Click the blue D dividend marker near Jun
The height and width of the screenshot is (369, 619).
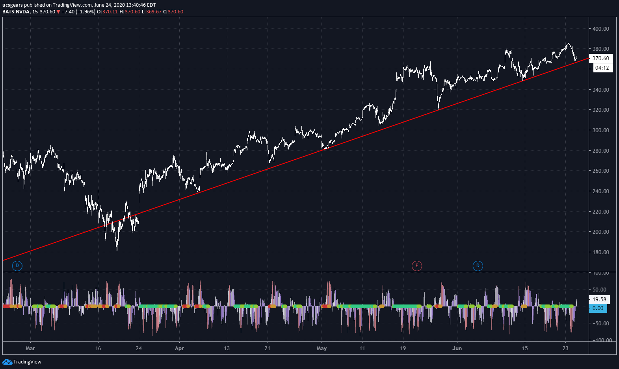[478, 266]
